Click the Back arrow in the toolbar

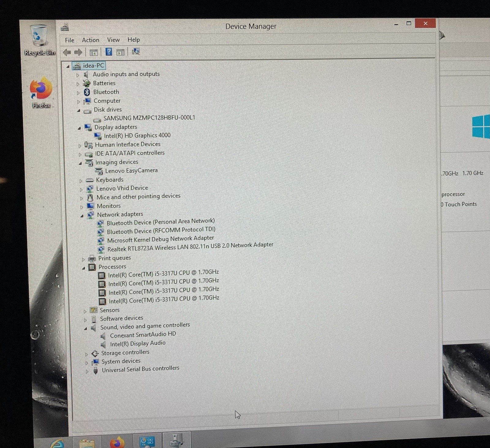[67, 52]
